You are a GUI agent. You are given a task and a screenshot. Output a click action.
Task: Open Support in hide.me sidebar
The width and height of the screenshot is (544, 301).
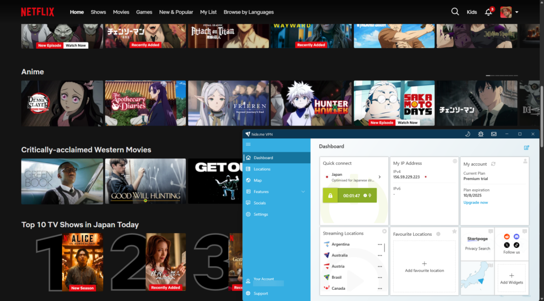276,294
